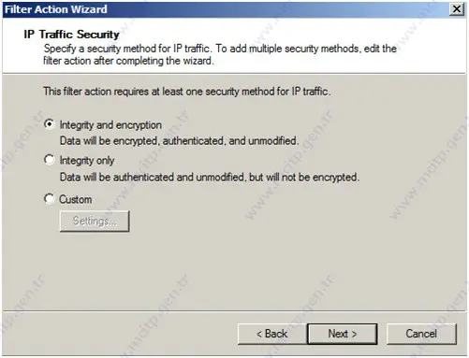This screenshot has height=358, width=469.
Task: Click the Next > button
Action: point(343,334)
